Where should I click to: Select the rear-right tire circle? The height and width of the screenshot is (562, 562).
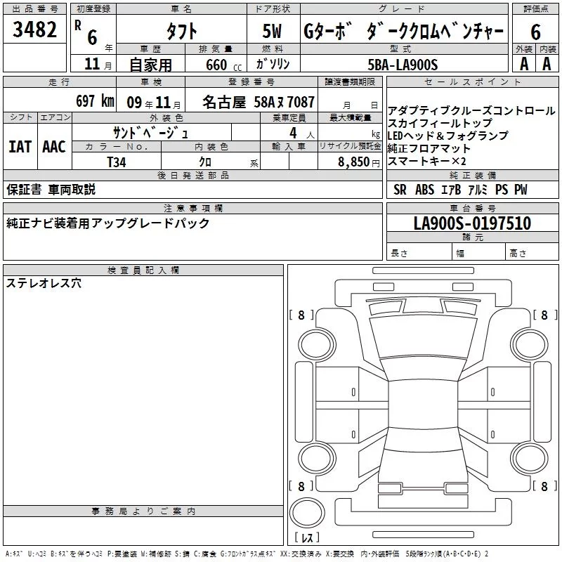click(530, 459)
